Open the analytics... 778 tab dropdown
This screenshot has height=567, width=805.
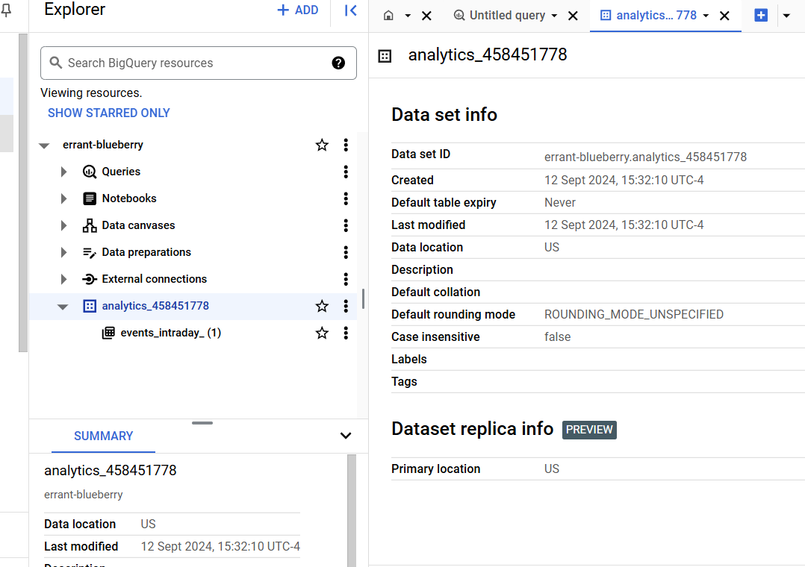706,16
